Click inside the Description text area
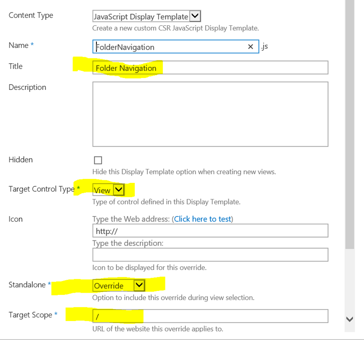 210,114
